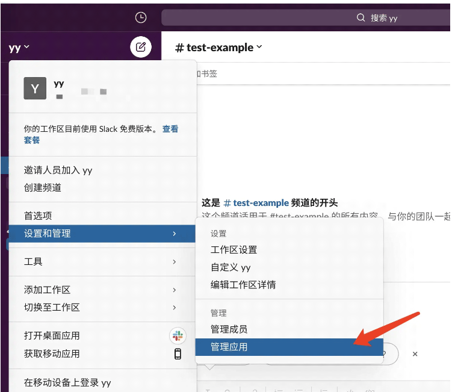
Task: Expand the # test-example channel title dropdown
Action: click(x=219, y=48)
